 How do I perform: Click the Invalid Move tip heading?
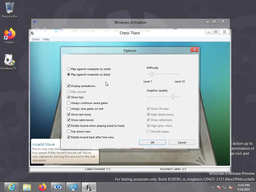click(43, 144)
